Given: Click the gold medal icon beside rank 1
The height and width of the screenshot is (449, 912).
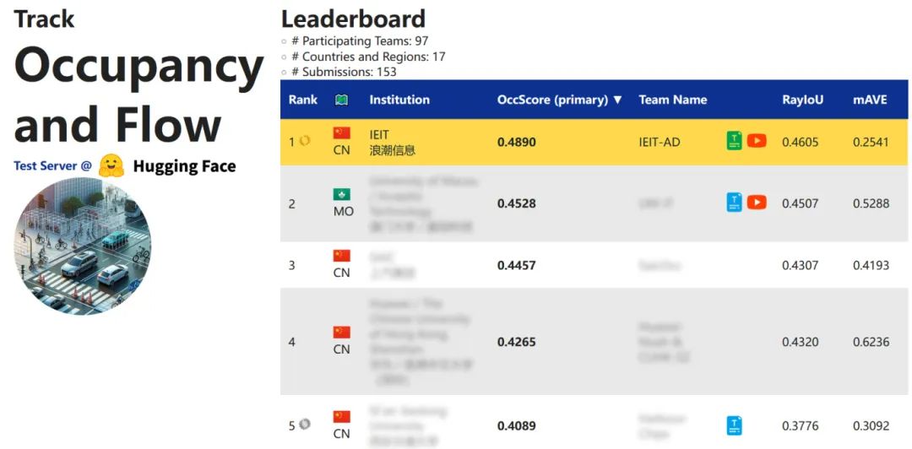Looking at the screenshot, I should coord(305,141).
